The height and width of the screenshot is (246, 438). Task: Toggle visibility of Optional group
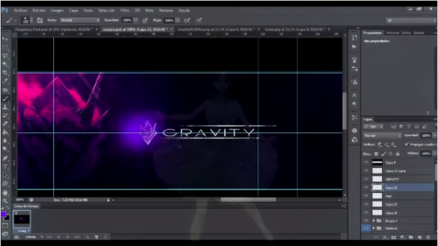coord(366,228)
